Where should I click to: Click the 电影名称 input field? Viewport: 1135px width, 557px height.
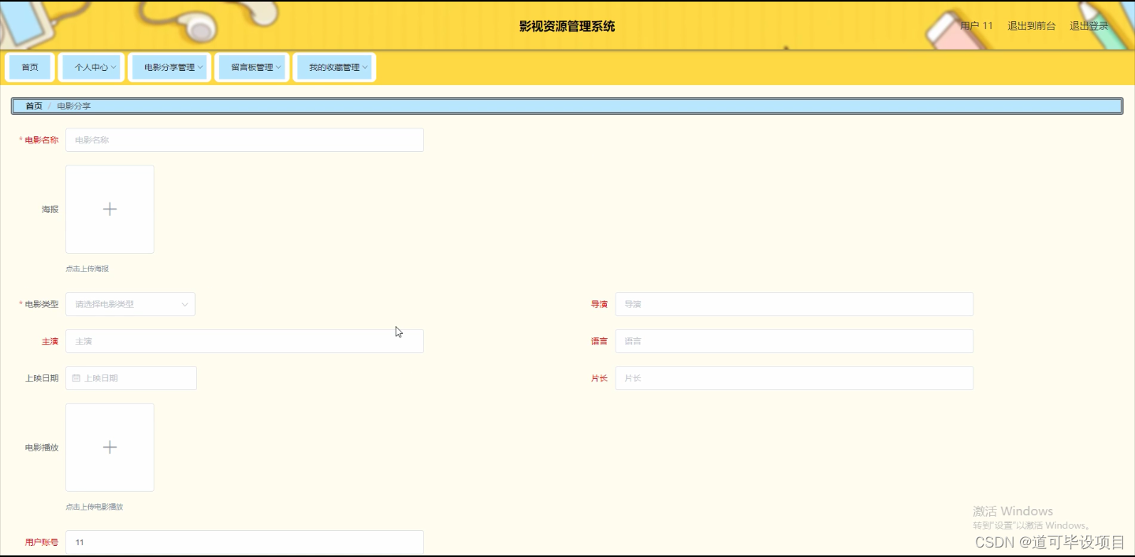[244, 139]
